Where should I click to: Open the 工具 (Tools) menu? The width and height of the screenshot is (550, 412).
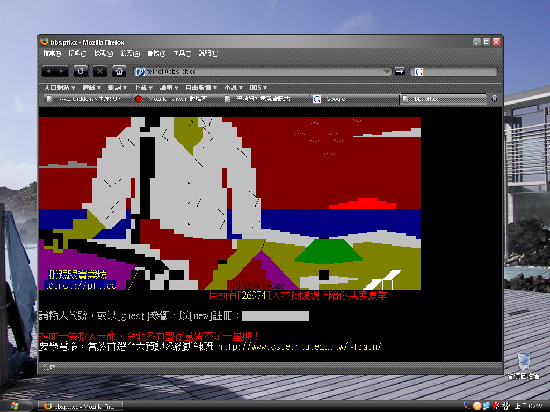(182, 54)
